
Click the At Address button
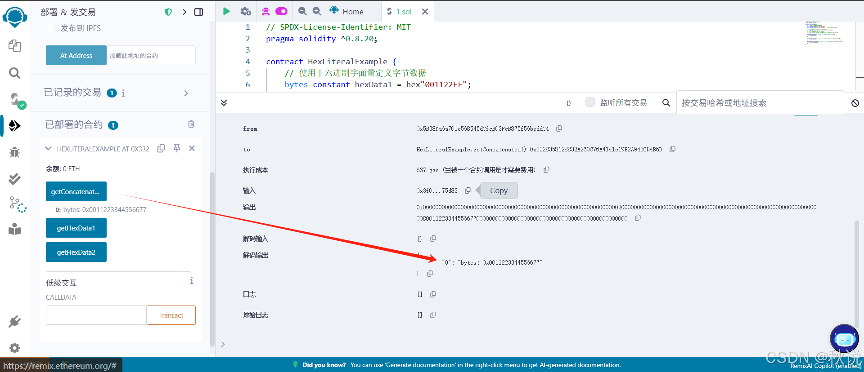tap(76, 55)
